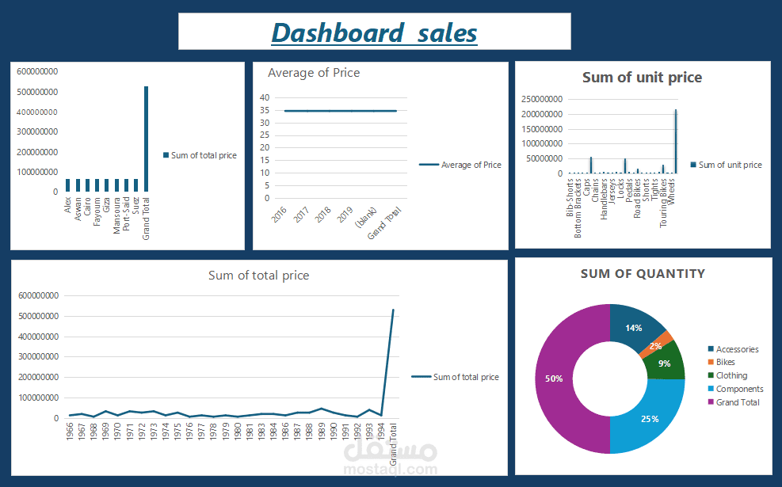Click the Suez bar in the city chart
Image resolution: width=782 pixels, height=487 pixels.
pos(136,185)
